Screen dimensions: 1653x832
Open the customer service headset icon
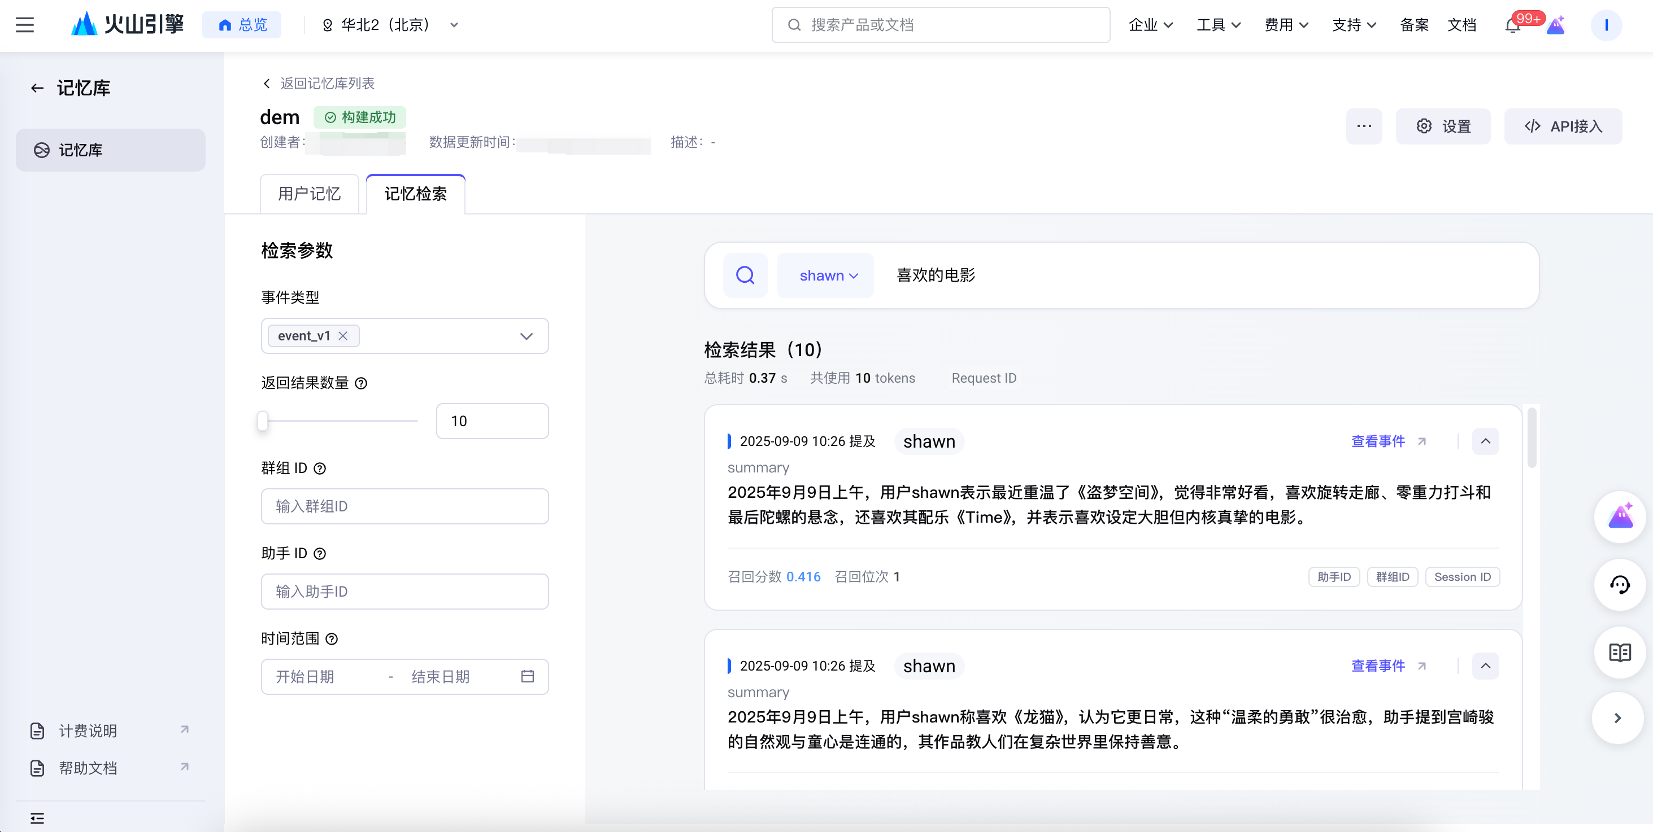click(1619, 585)
